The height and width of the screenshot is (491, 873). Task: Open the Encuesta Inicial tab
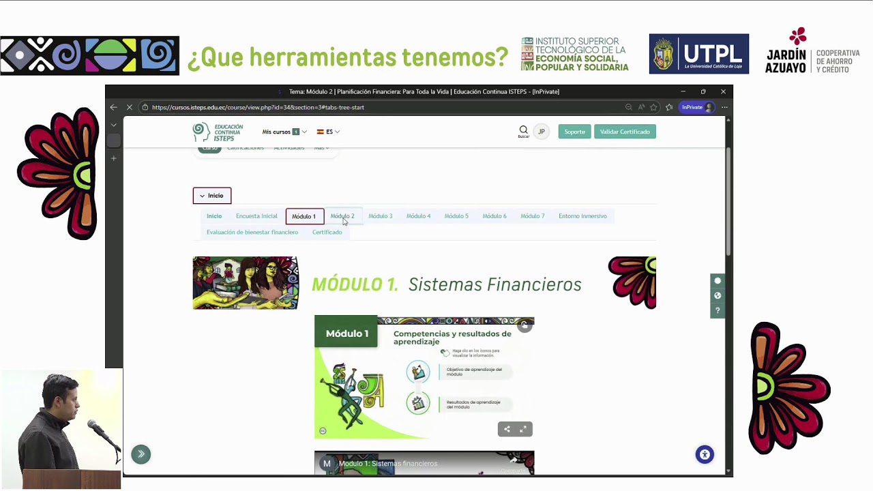256,216
